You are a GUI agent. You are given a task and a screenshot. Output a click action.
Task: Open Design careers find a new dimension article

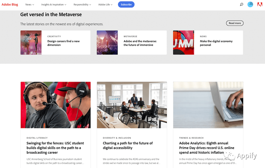(x=63, y=43)
